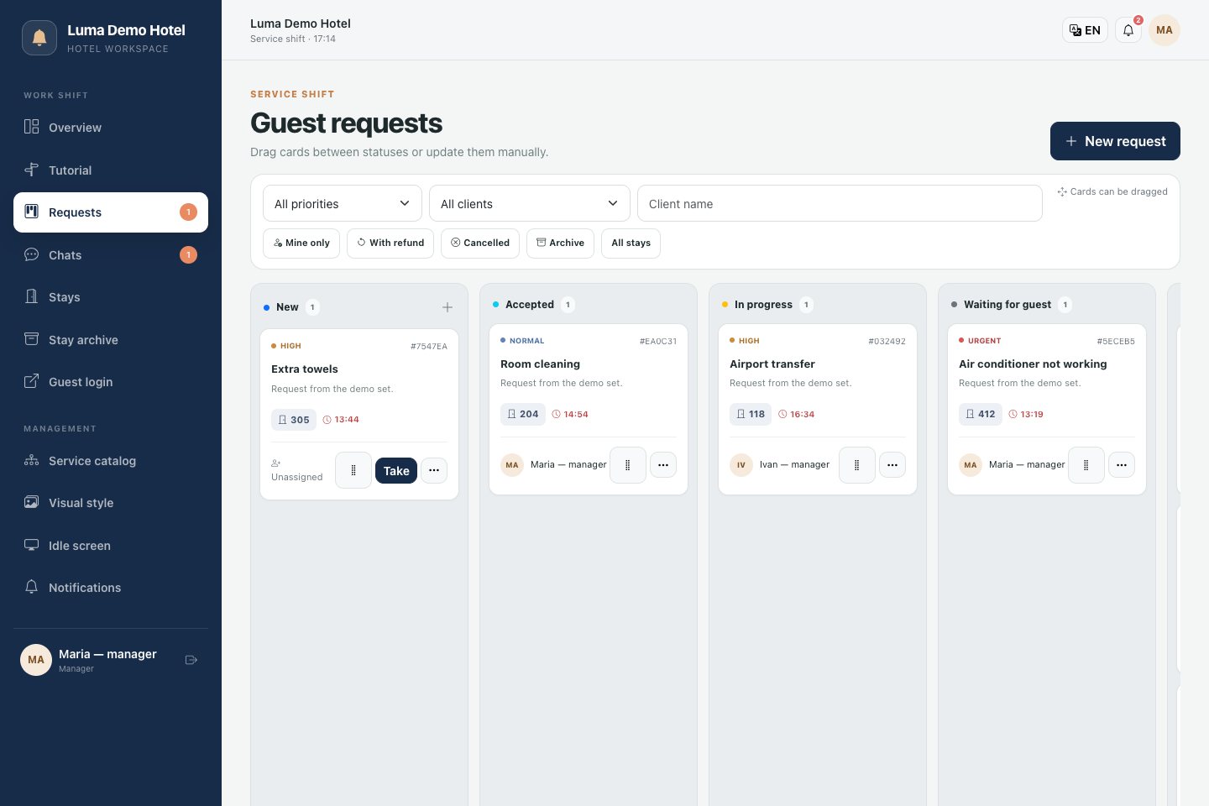Toggle the Mine only filter
The width and height of the screenshot is (1209, 806).
click(301, 243)
